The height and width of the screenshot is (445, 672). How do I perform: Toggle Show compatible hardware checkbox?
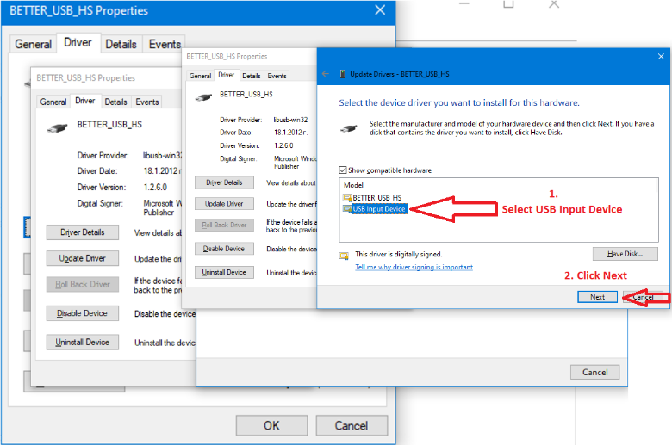[x=343, y=170]
